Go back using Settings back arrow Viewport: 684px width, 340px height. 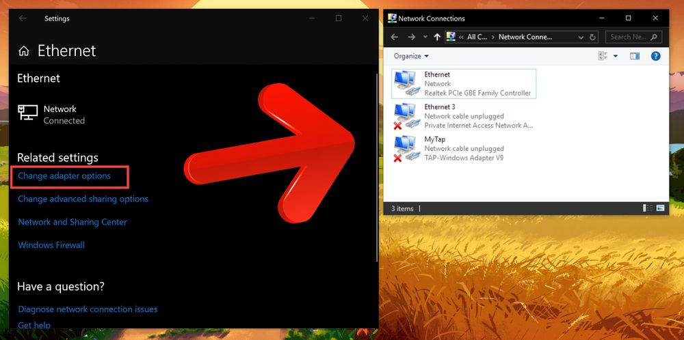tap(23, 18)
